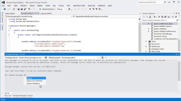Image resolution: width=181 pixels, height=101 pixels.
Task: Start debugging with the green play icon
Action: pyautogui.click(x=40, y=9)
